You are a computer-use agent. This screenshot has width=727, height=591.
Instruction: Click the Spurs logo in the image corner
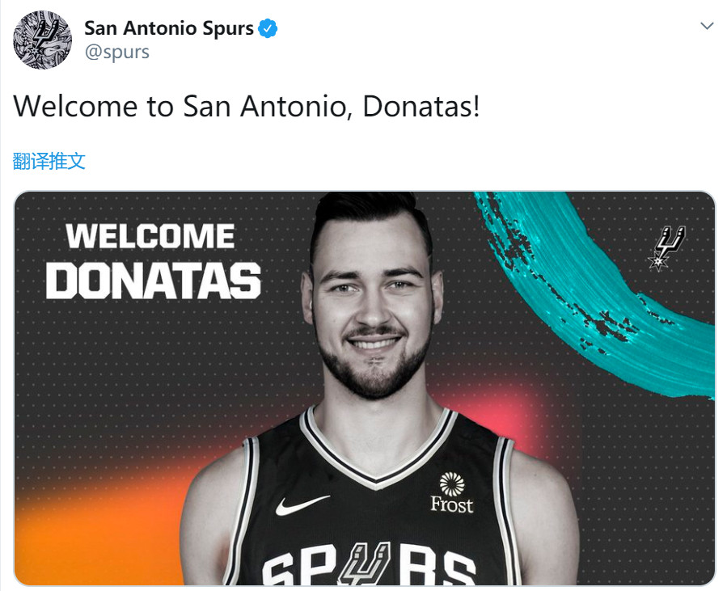click(x=668, y=247)
